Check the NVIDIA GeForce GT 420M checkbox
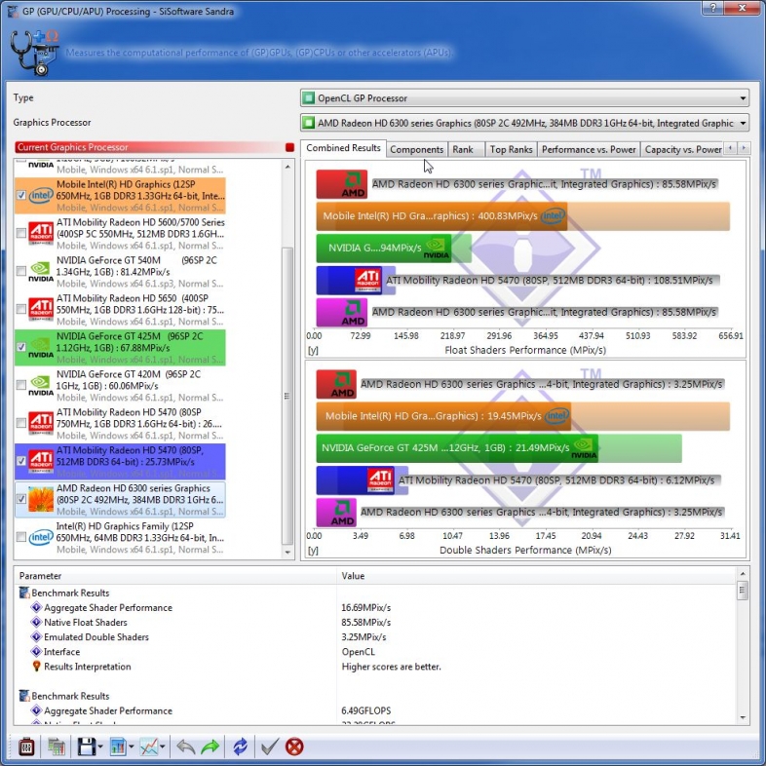766x766 pixels. (21, 385)
